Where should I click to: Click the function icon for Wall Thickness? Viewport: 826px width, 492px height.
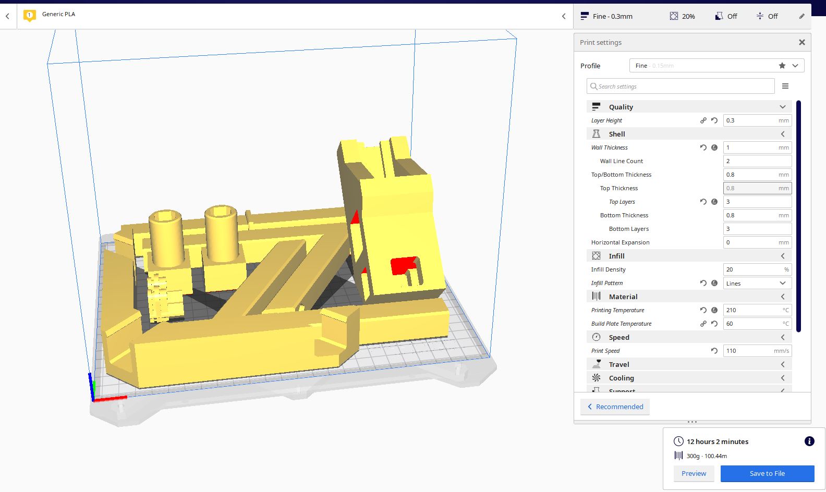tap(714, 147)
